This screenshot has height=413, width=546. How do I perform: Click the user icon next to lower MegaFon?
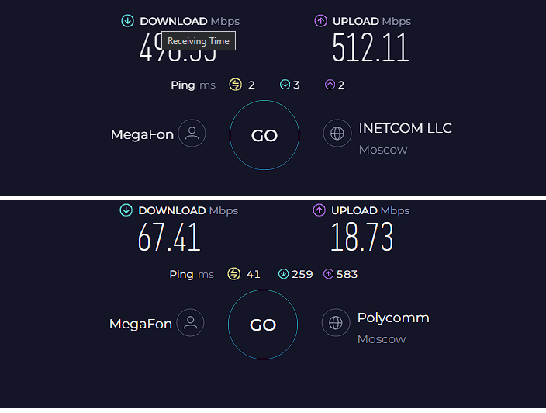click(x=191, y=322)
